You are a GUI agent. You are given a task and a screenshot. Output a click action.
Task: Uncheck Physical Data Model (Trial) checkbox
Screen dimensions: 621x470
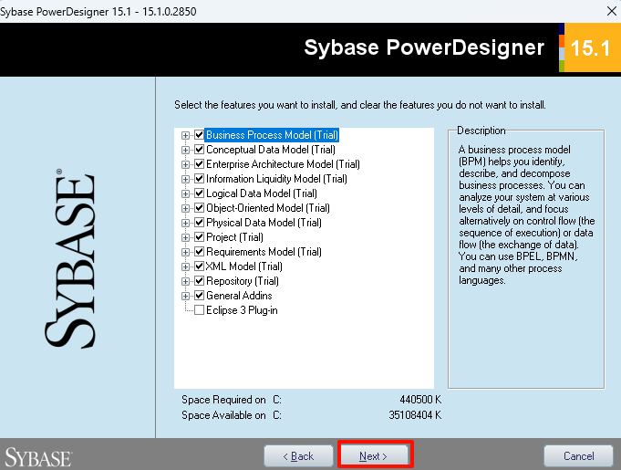pos(199,223)
